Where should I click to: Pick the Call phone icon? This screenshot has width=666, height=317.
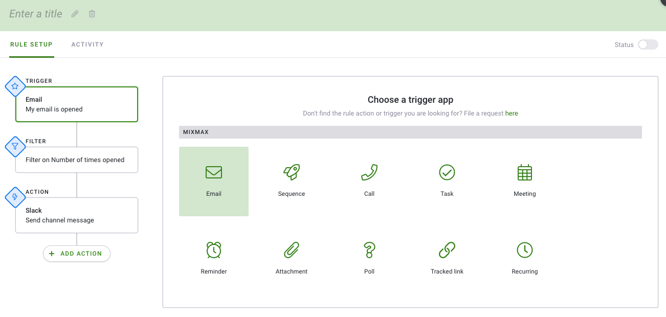[x=369, y=172]
